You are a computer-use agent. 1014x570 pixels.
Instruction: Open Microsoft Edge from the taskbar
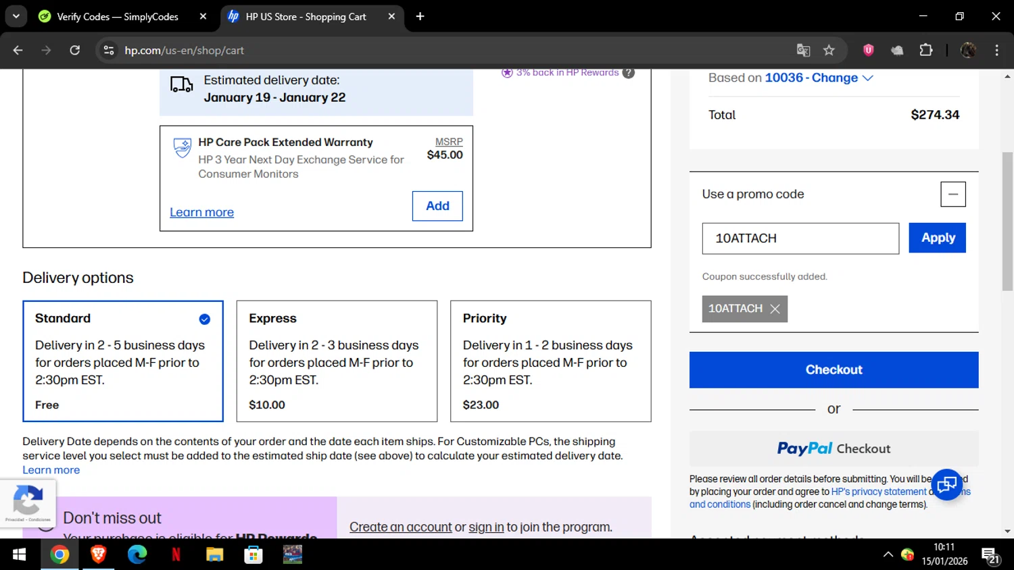click(137, 554)
